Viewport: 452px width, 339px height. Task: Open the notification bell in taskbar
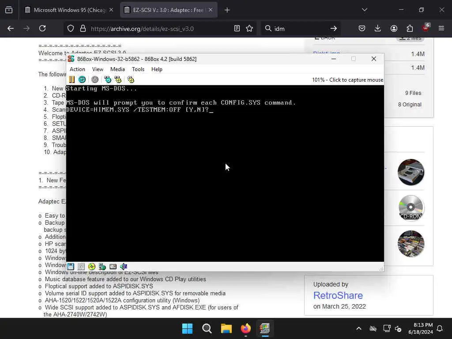coord(440,328)
